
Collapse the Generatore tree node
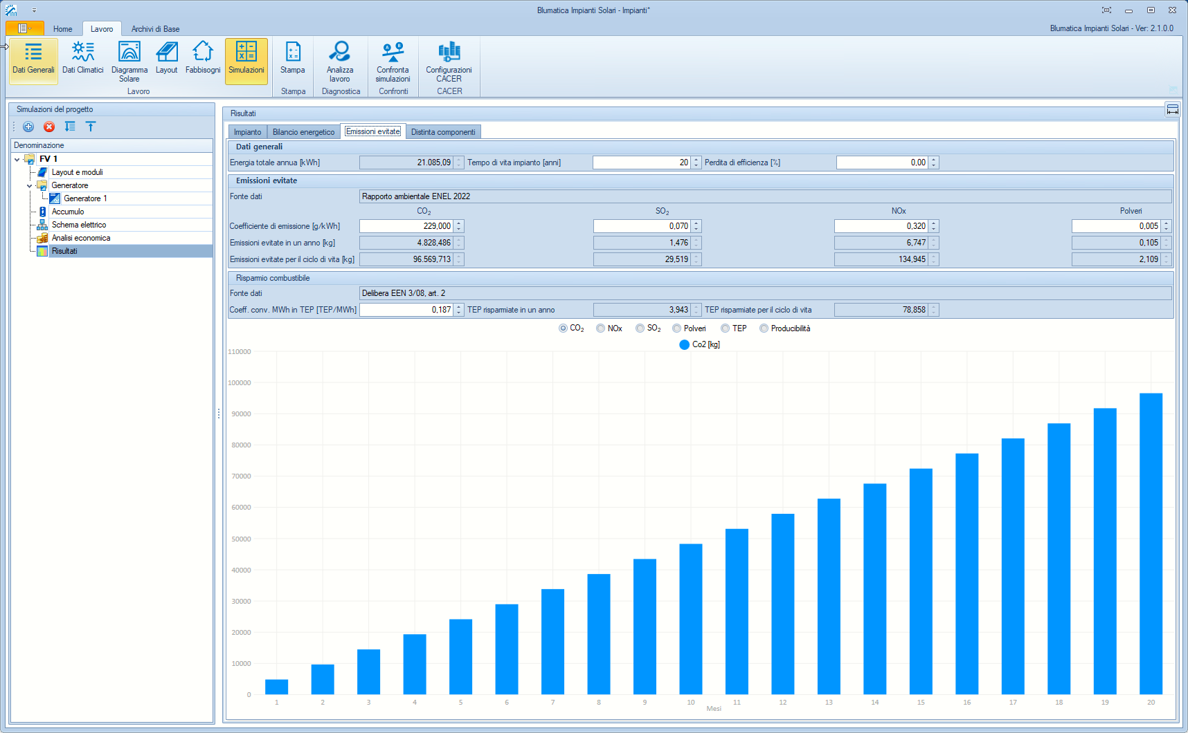point(30,185)
